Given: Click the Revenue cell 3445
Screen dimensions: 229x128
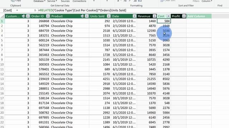Looking at the screenshot, I should tap(147, 69).
